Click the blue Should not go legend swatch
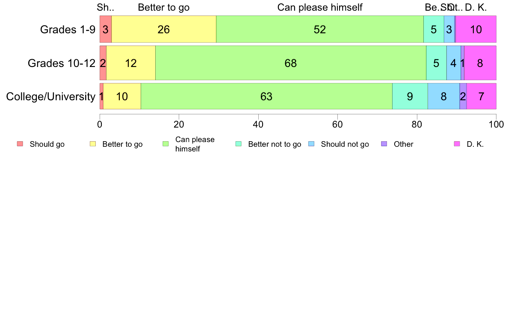The height and width of the screenshot is (314, 508). [311, 144]
